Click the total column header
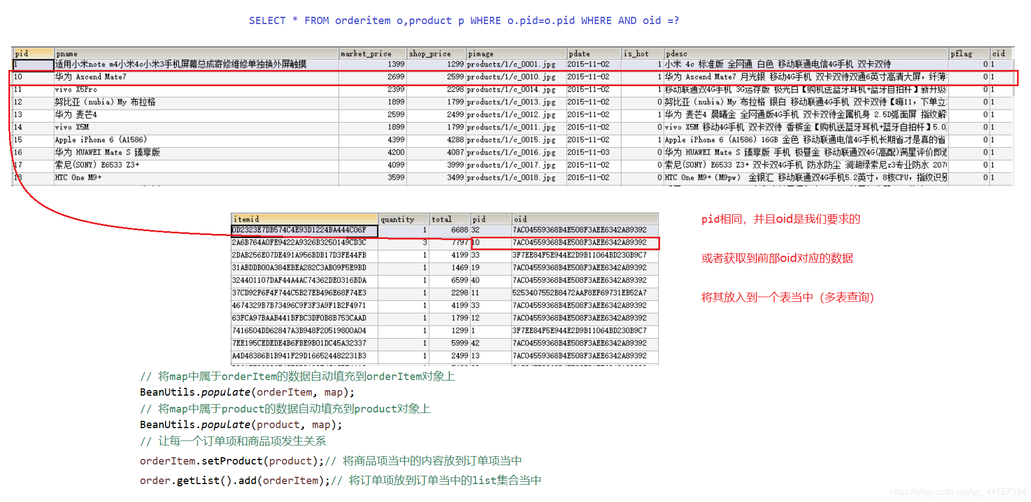The height and width of the screenshot is (502, 1031). pyautogui.click(x=450, y=219)
